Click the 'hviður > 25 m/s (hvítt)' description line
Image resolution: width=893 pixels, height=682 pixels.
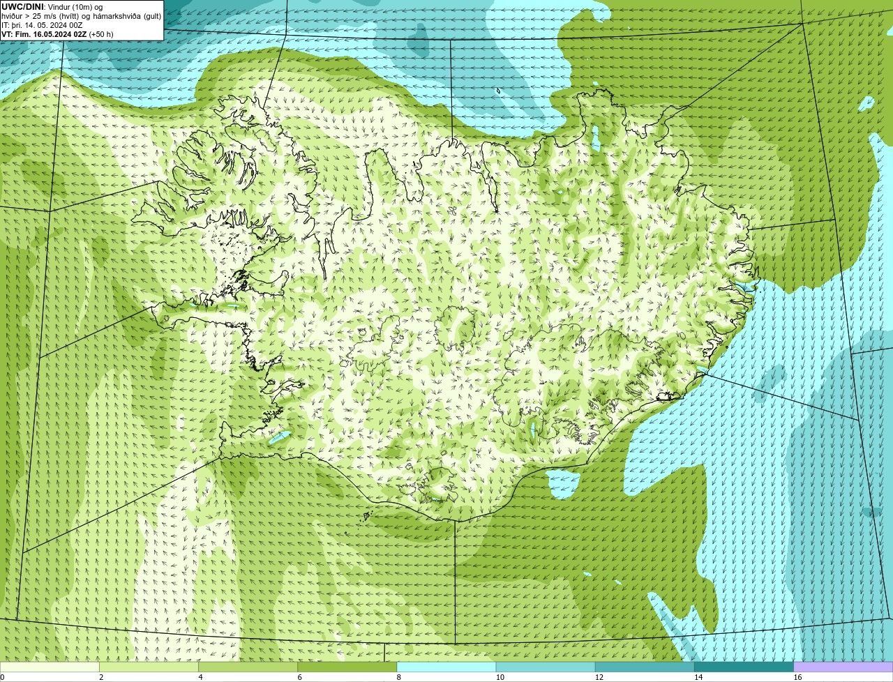(81, 16)
